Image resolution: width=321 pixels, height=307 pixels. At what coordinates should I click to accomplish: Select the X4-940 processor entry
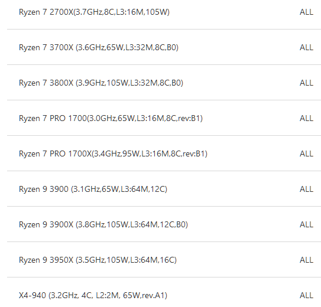pyautogui.click(x=93, y=296)
